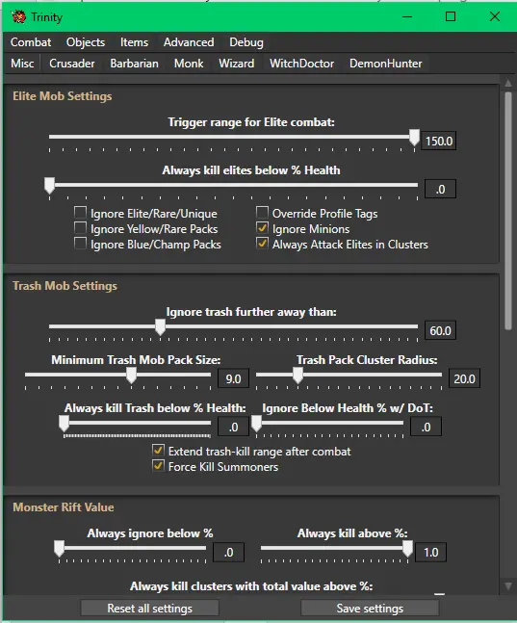This screenshot has height=623, width=517.
Task: Uncheck Extend trash-kill range after combat
Action: 158,451
